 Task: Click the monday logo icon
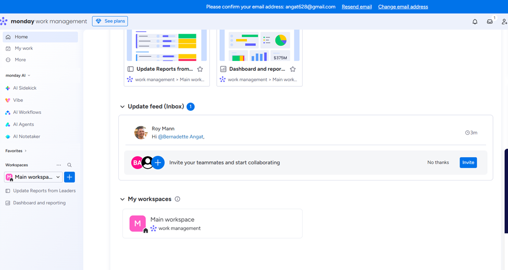[x=4, y=21]
